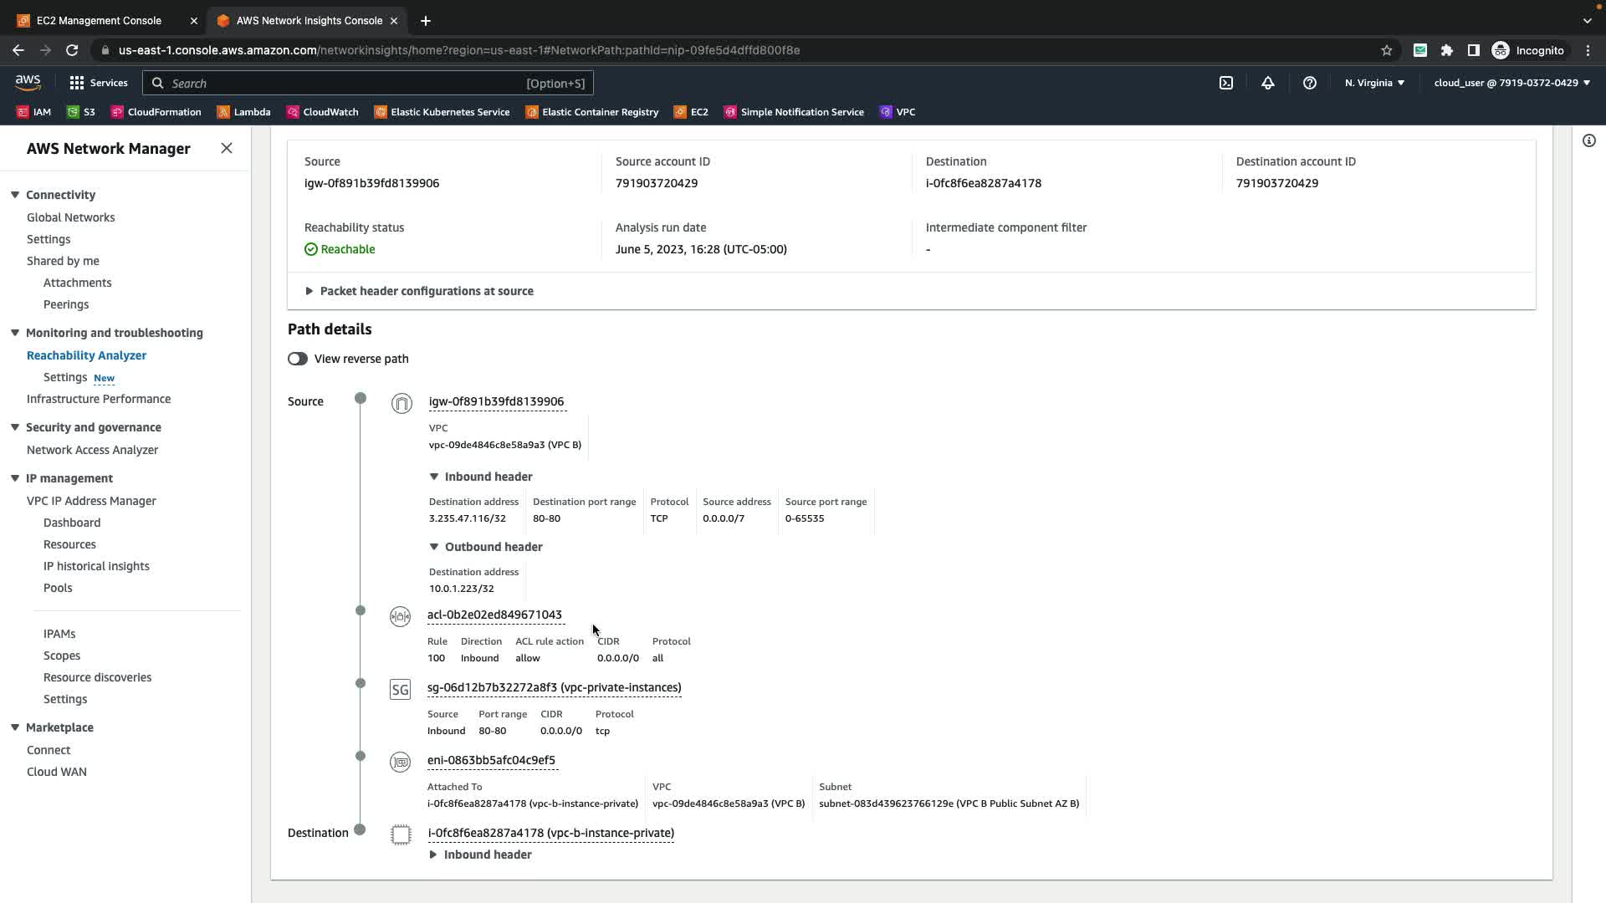Click the notifications bell icon

[1267, 83]
